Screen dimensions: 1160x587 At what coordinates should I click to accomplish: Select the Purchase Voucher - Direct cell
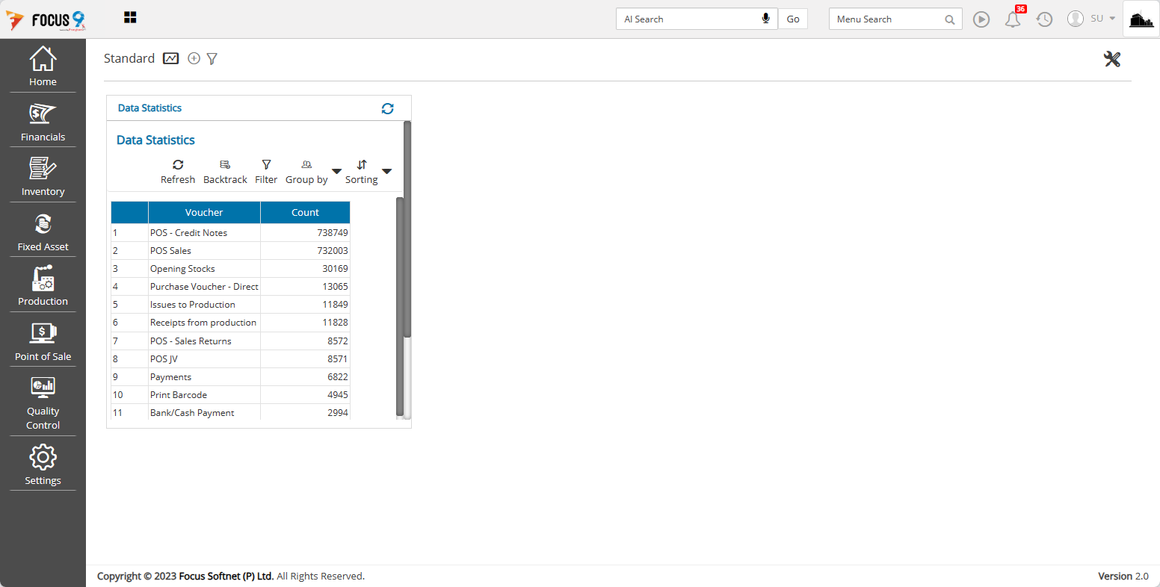[x=204, y=287]
